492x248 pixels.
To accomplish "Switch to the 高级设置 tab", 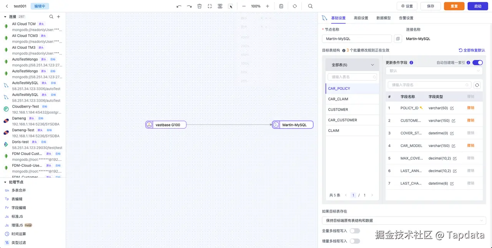I will (x=361, y=18).
